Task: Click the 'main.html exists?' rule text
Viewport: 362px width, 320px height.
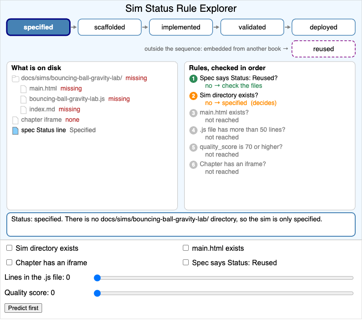Action: coord(224,112)
